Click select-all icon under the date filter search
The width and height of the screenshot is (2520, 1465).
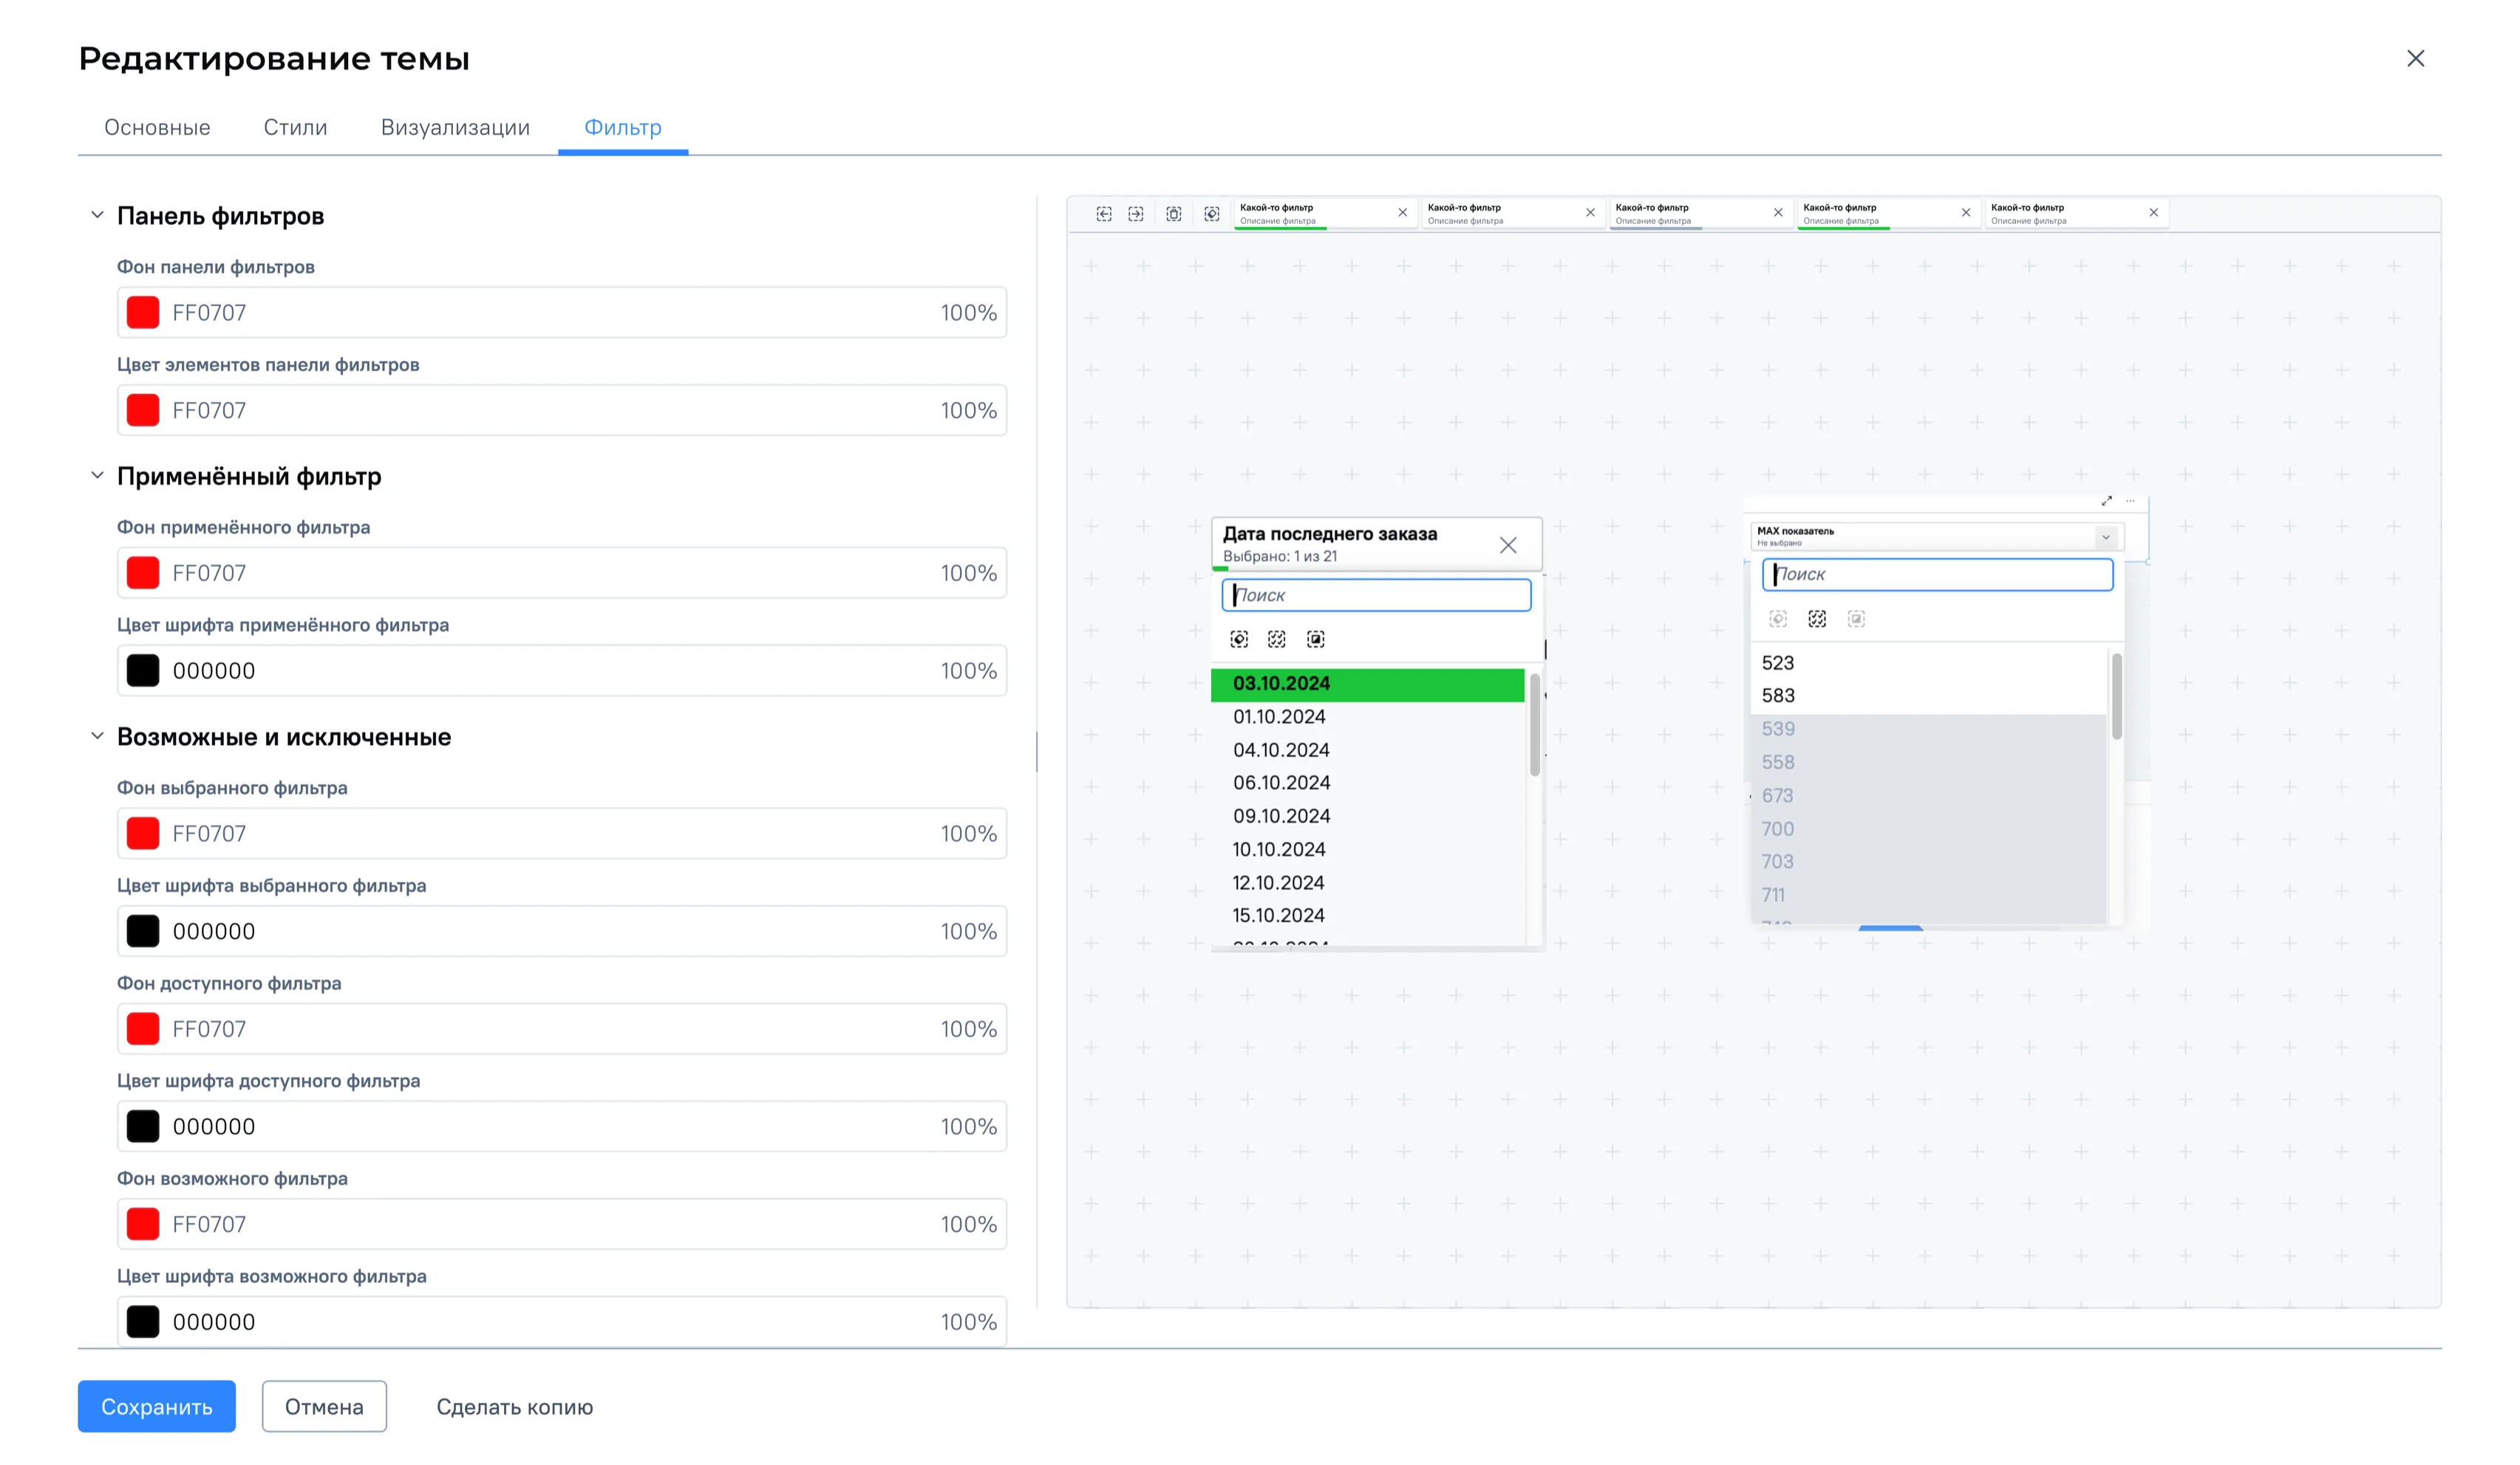1277,639
